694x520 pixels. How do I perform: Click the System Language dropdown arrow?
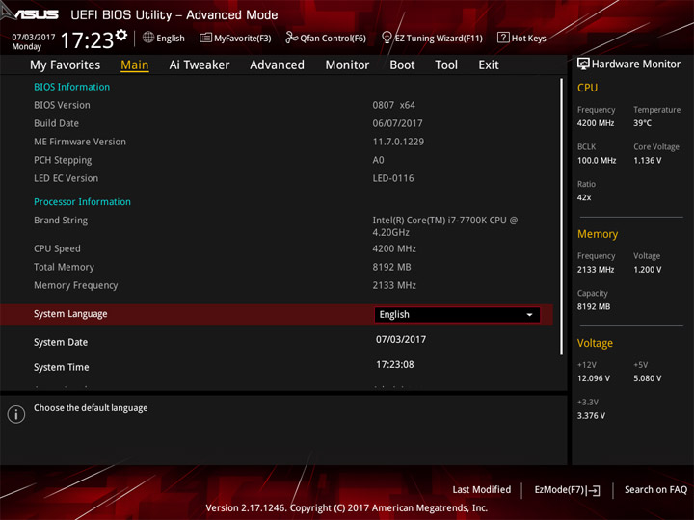529,314
